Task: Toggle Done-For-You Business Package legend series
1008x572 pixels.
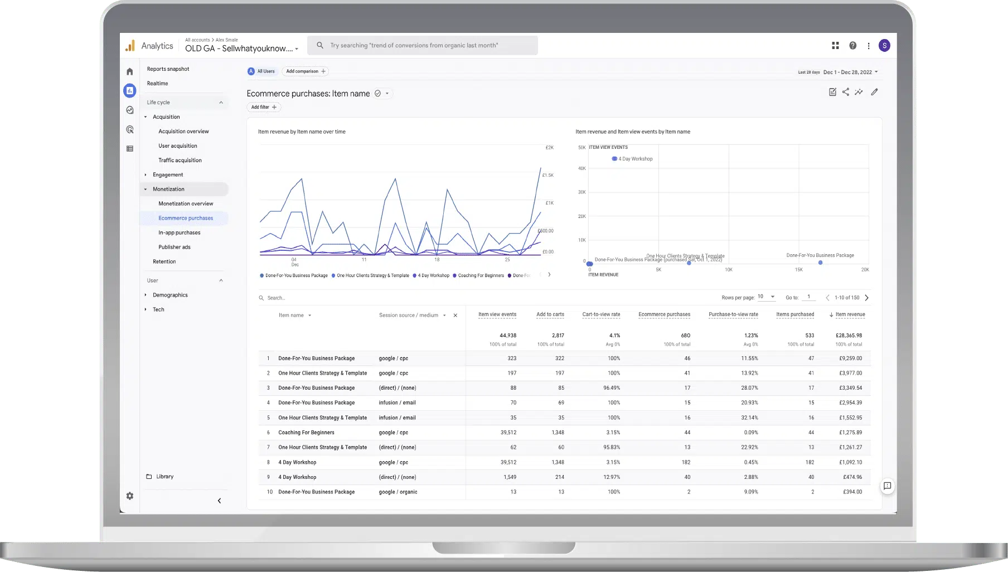Action: coord(296,275)
